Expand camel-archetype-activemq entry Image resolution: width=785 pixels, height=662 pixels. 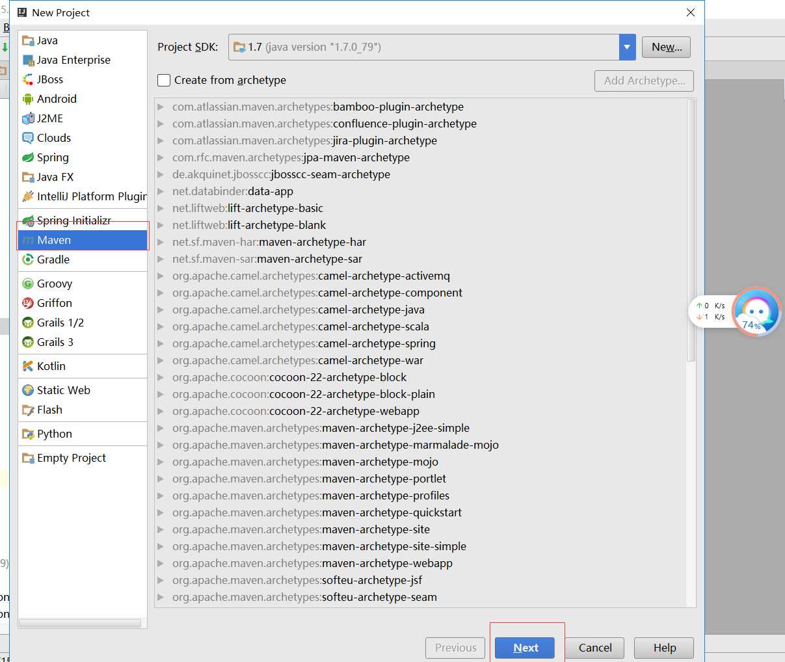tap(161, 276)
